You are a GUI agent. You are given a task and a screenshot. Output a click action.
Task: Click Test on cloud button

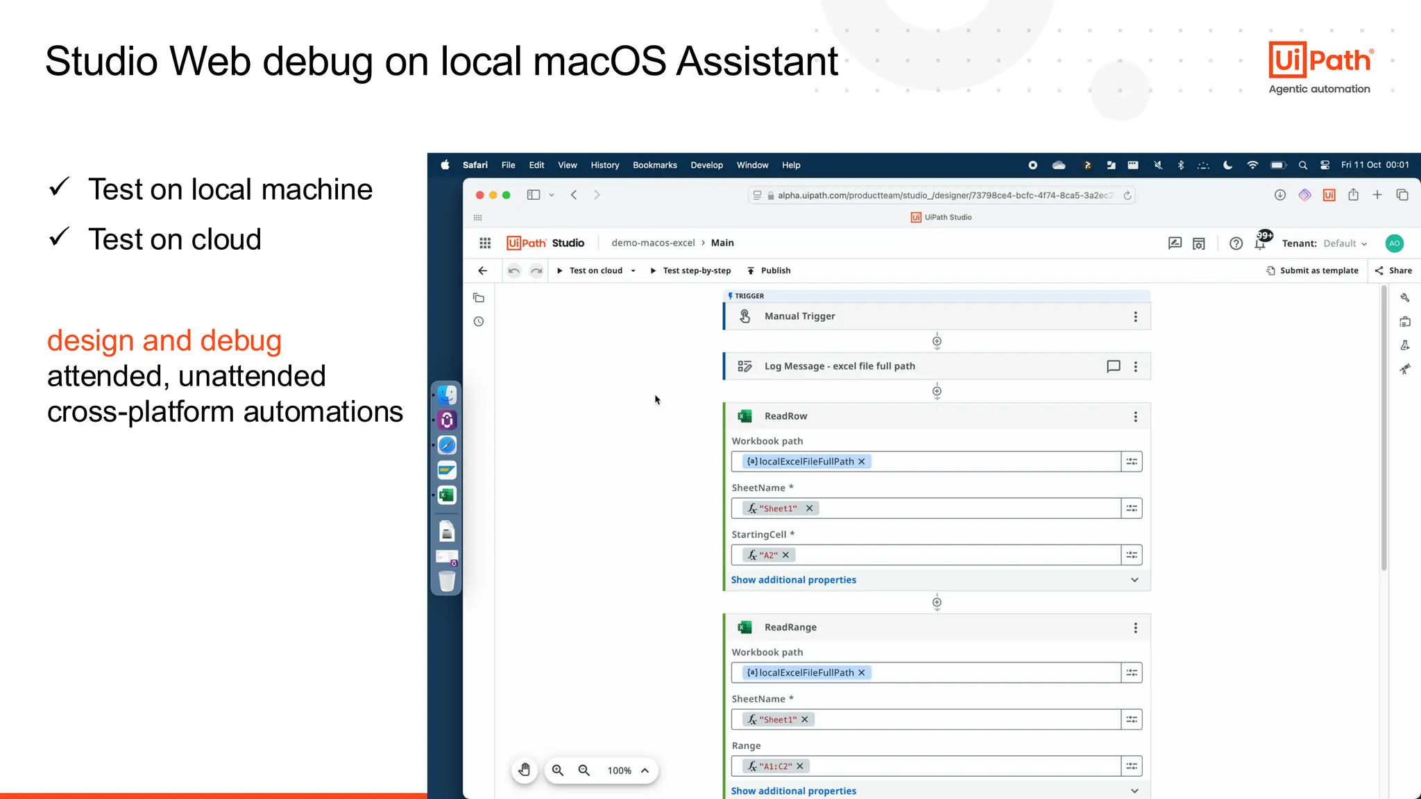pyautogui.click(x=590, y=270)
